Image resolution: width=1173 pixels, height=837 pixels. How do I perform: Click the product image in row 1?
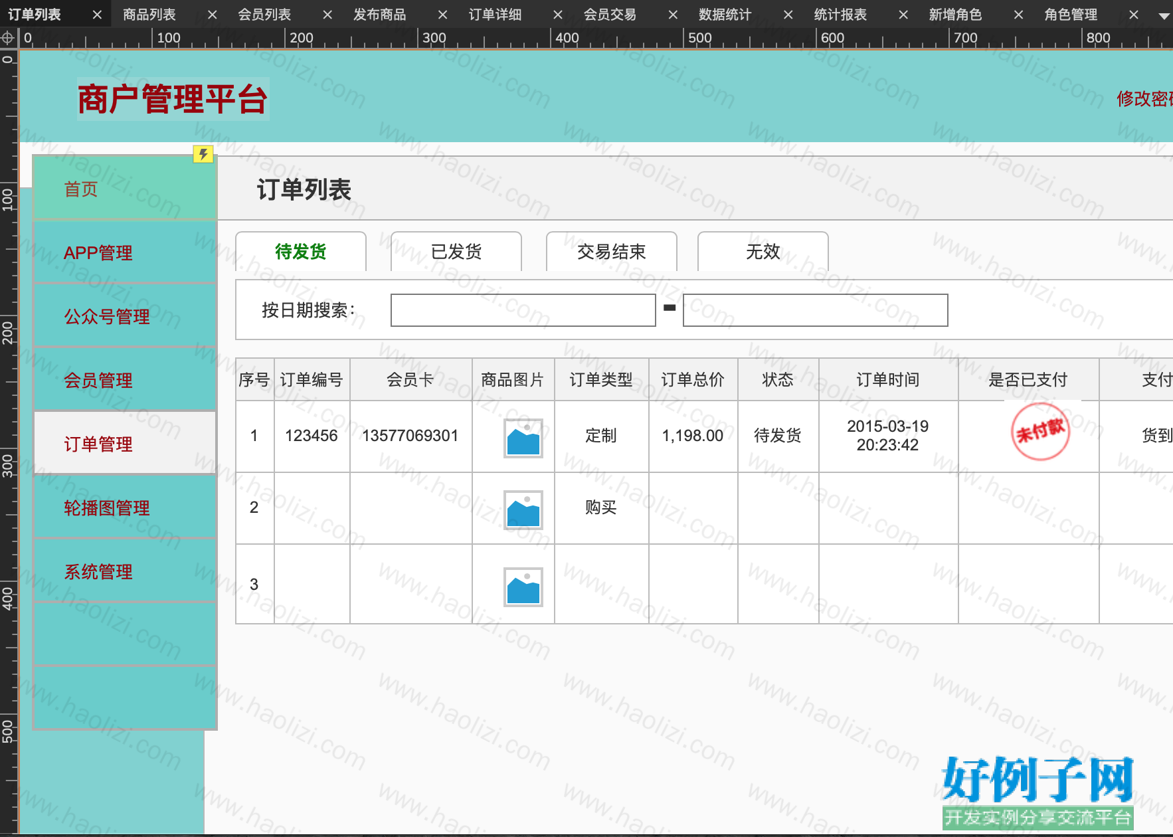(523, 438)
